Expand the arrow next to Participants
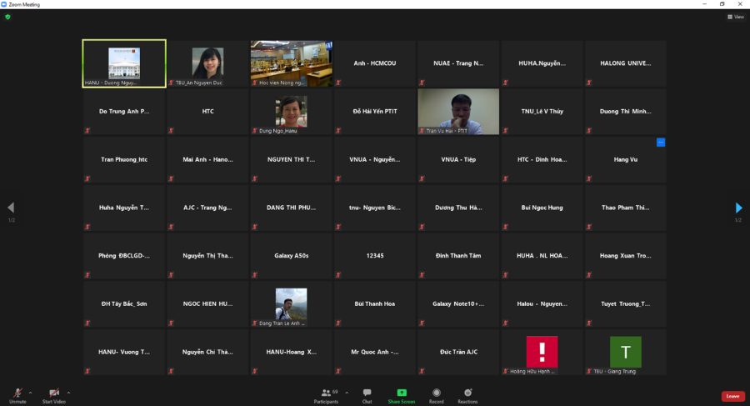This screenshot has width=750, height=406. coord(347,393)
